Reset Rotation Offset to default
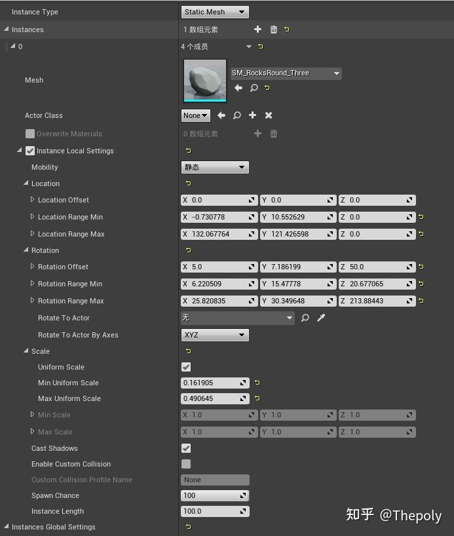Screen dimensions: 454x536 click(x=421, y=266)
